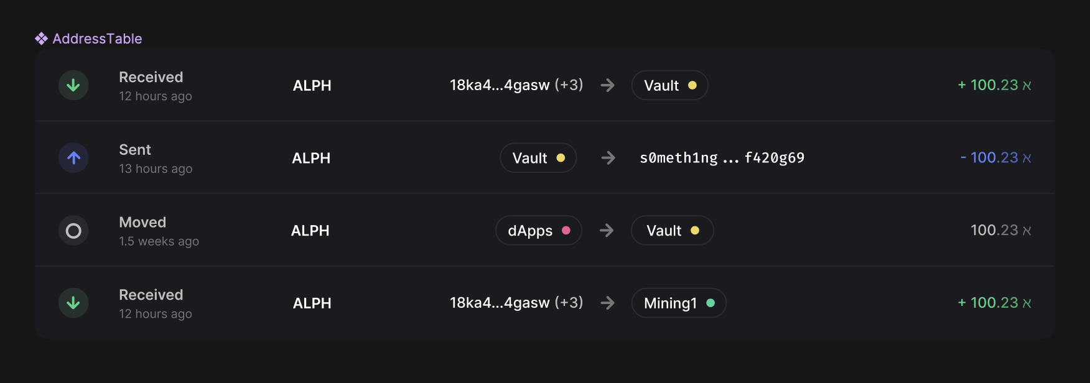Expand the truncated s0meth1ng ... f420g69 address
Screen dimensions: 1090x383
click(722, 157)
